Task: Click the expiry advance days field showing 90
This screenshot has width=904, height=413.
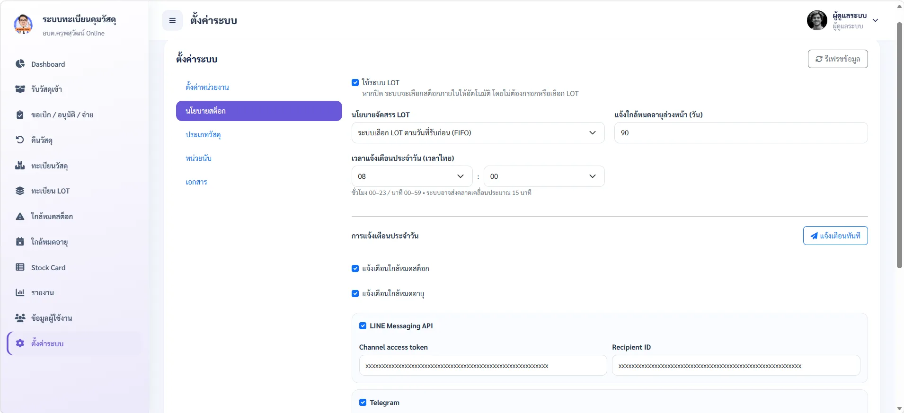Action: point(741,132)
